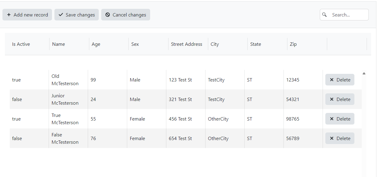Viewport: 377px width, 177px height.
Task: Edit the false Is Active cell for Junior McTesterson
Action: tap(17, 99)
